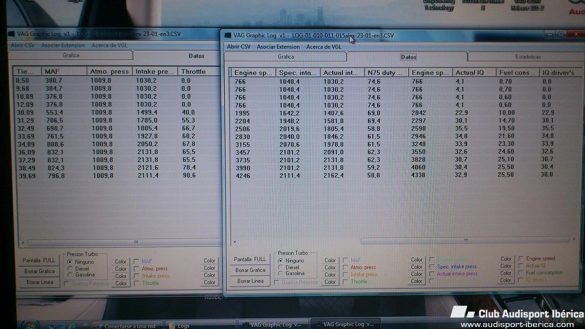Screen dimensions: 585x329
Task: Enable Actual IQ checkbox
Action: [x=521, y=265]
